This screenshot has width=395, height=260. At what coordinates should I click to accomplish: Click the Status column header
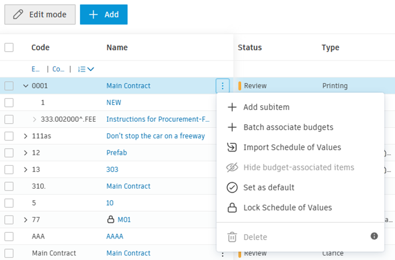click(250, 47)
